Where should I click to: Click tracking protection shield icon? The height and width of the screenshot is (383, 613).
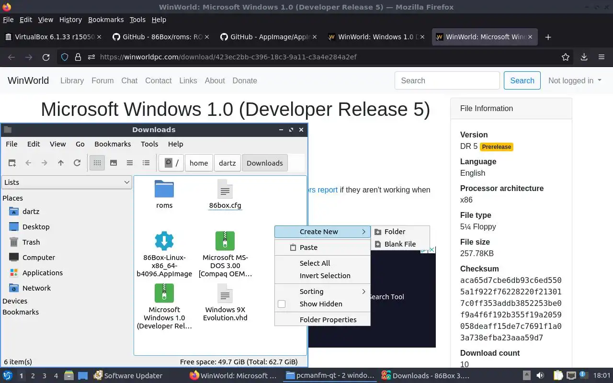point(65,57)
